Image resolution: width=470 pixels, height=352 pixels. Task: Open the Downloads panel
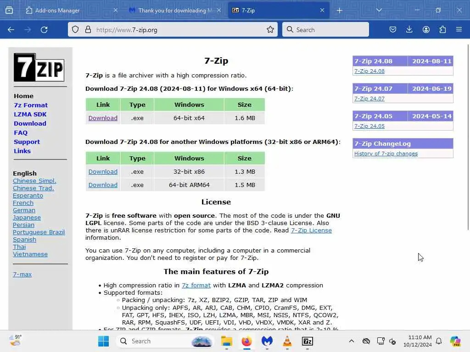tap(409, 29)
